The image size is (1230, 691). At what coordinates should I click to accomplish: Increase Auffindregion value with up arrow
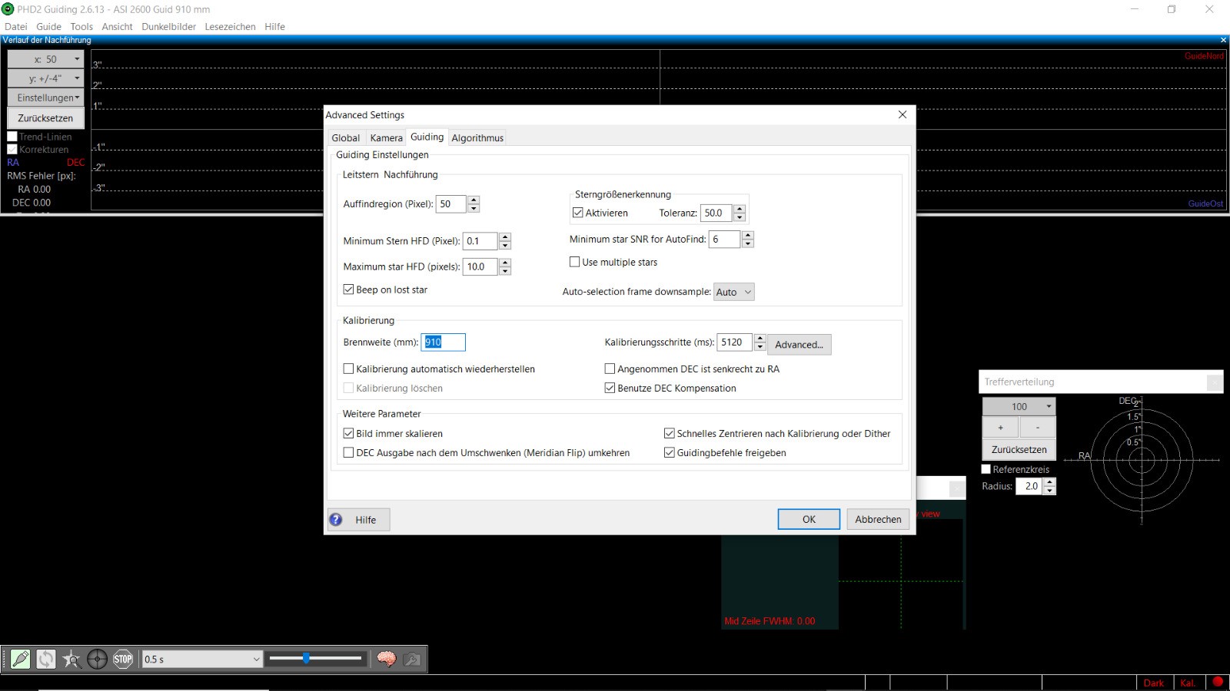[x=474, y=200]
